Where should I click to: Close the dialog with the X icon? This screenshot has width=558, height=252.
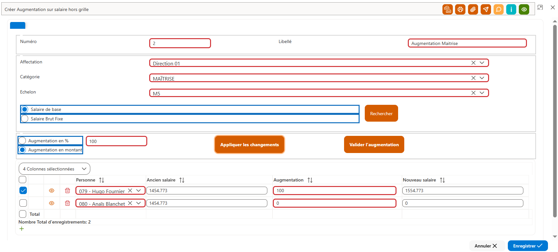coord(553,7)
